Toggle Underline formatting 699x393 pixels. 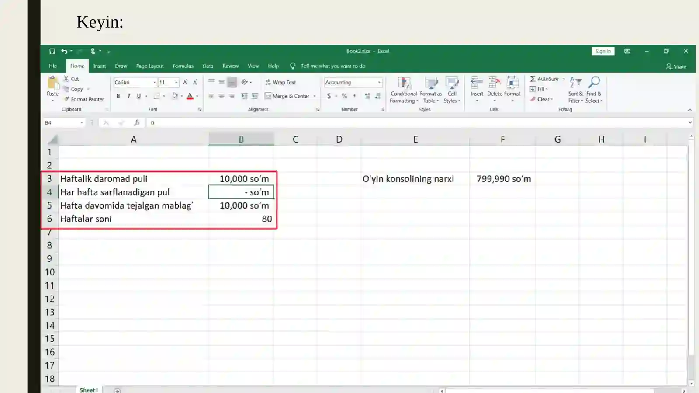click(x=139, y=96)
